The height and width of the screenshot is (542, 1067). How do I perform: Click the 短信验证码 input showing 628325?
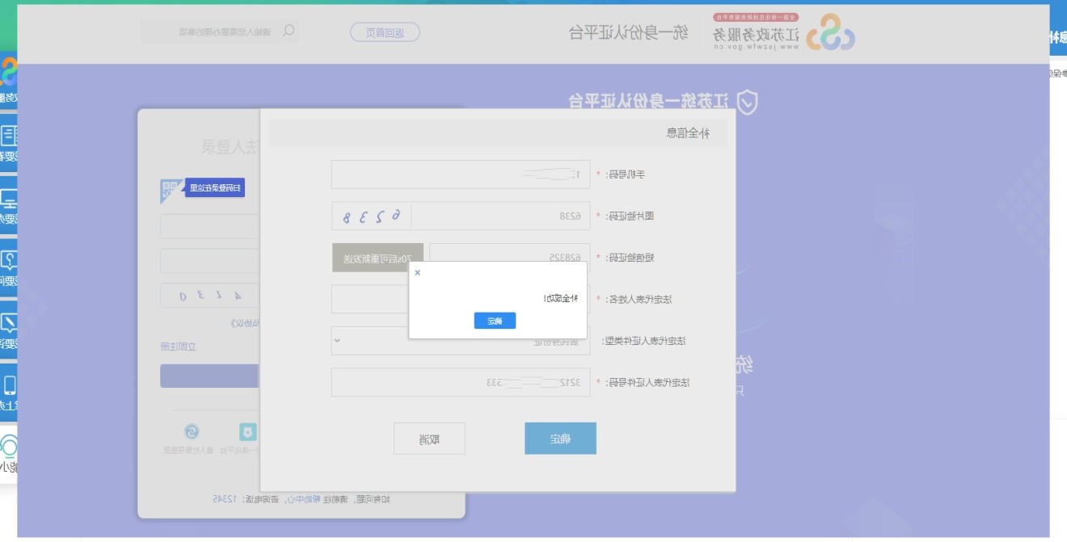pyautogui.click(x=510, y=258)
